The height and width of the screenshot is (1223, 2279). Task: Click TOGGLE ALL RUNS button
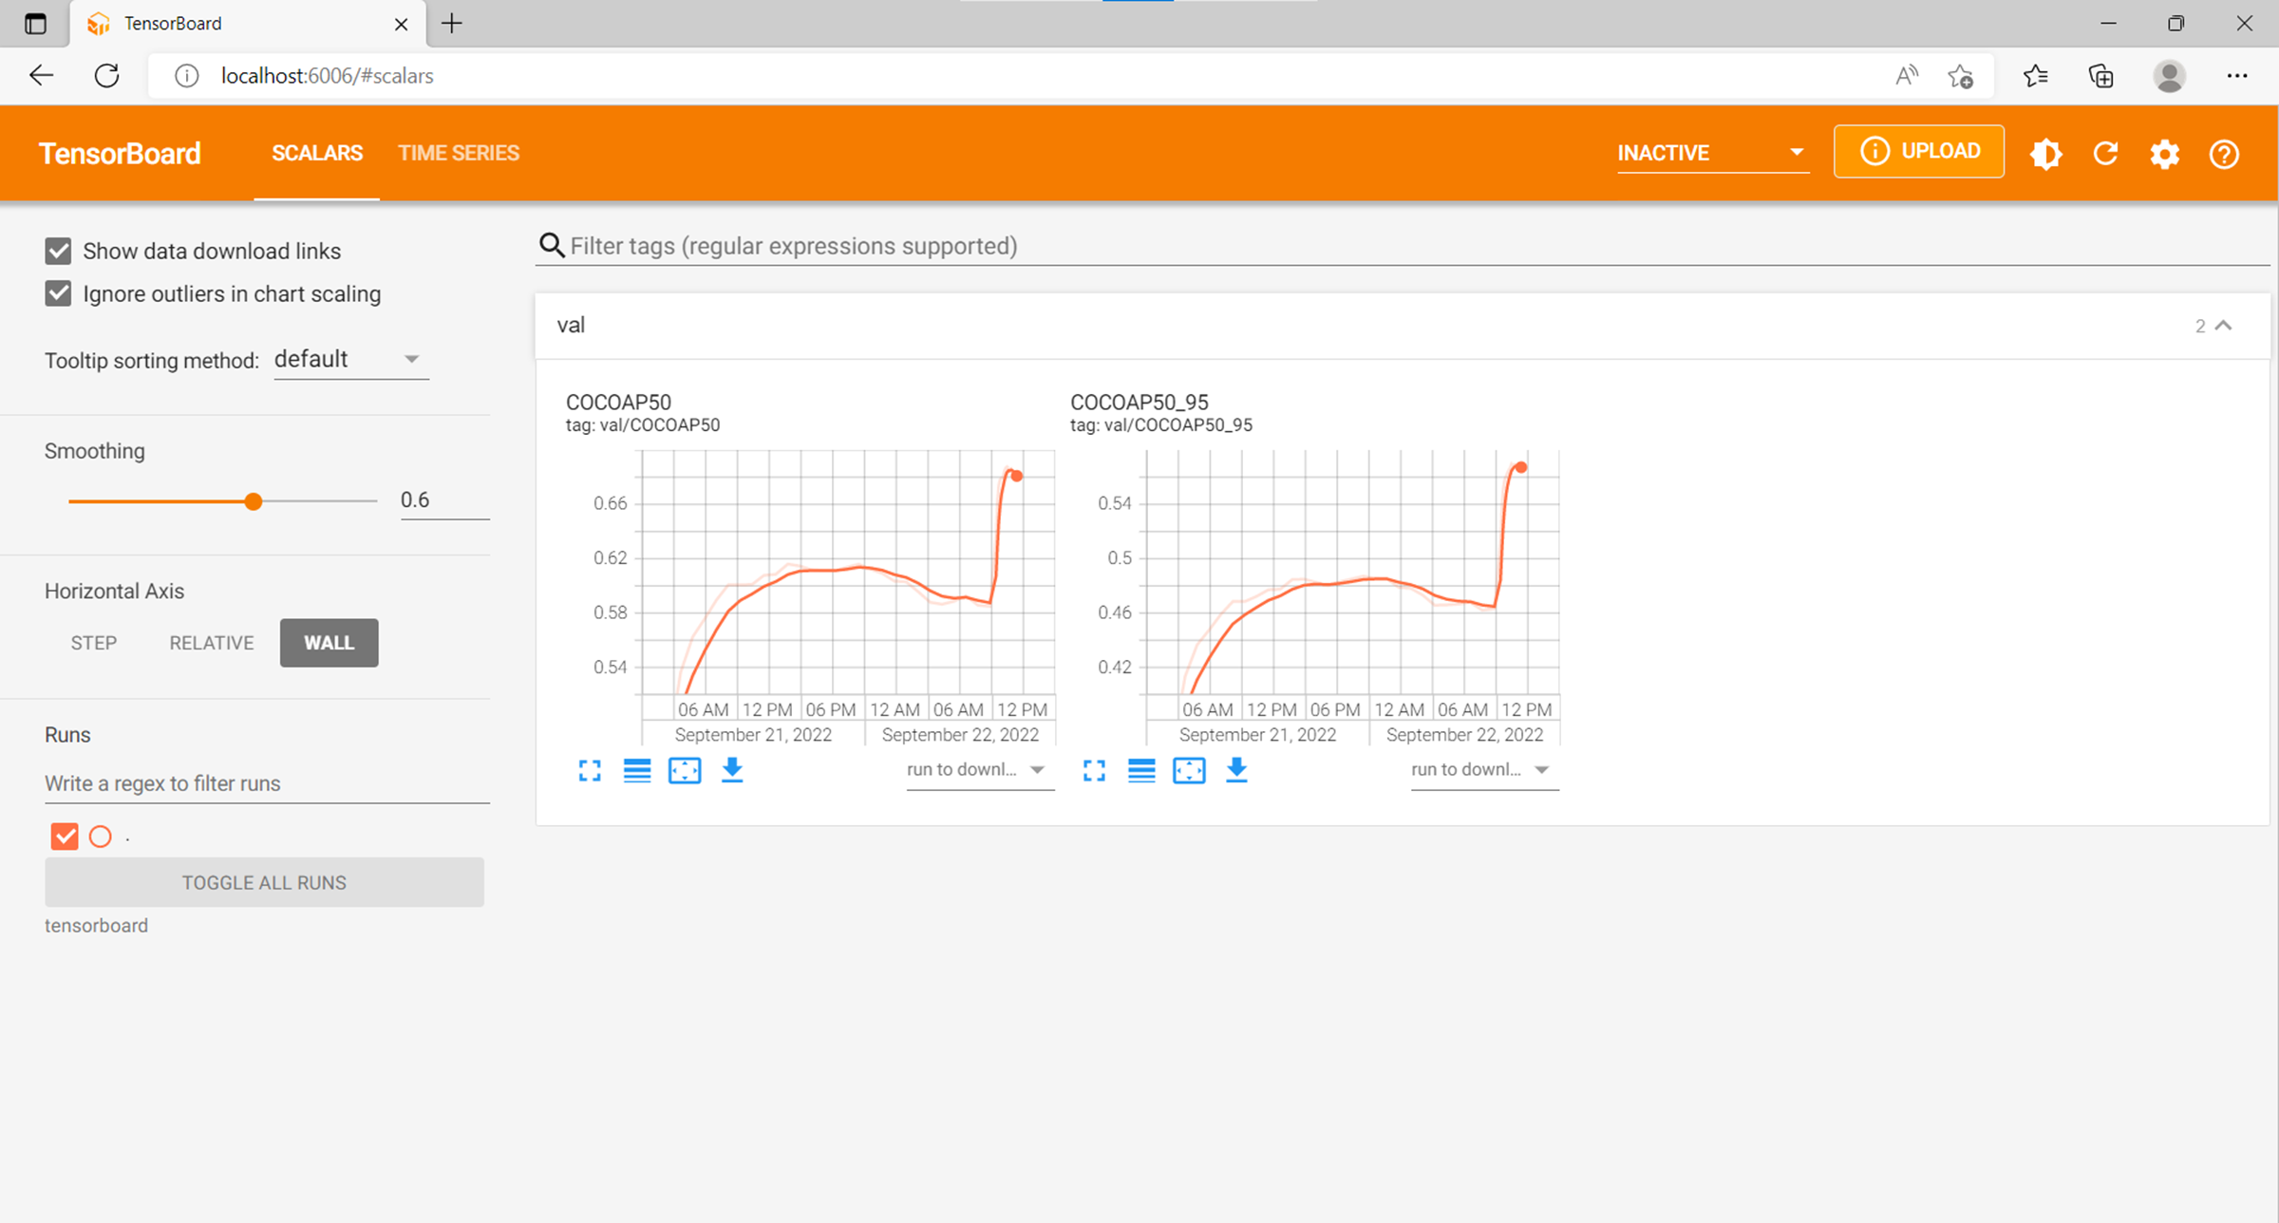[264, 882]
